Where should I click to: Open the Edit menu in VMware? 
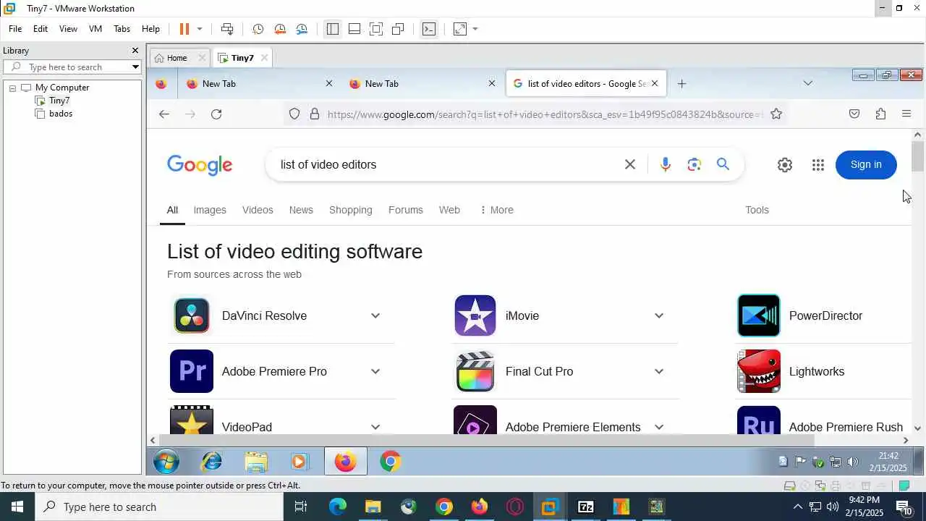[41, 29]
